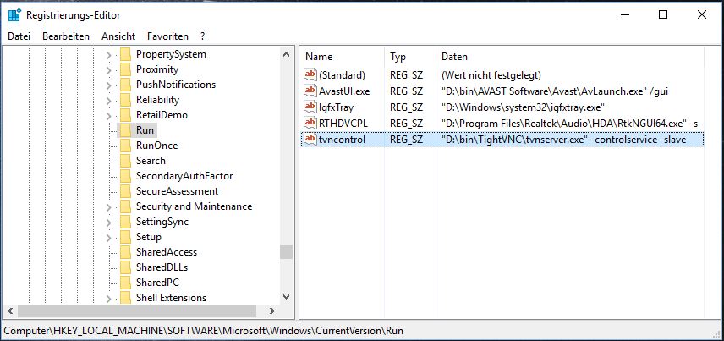
Task: Expand the PushNotifications key arrow
Action: pos(108,85)
